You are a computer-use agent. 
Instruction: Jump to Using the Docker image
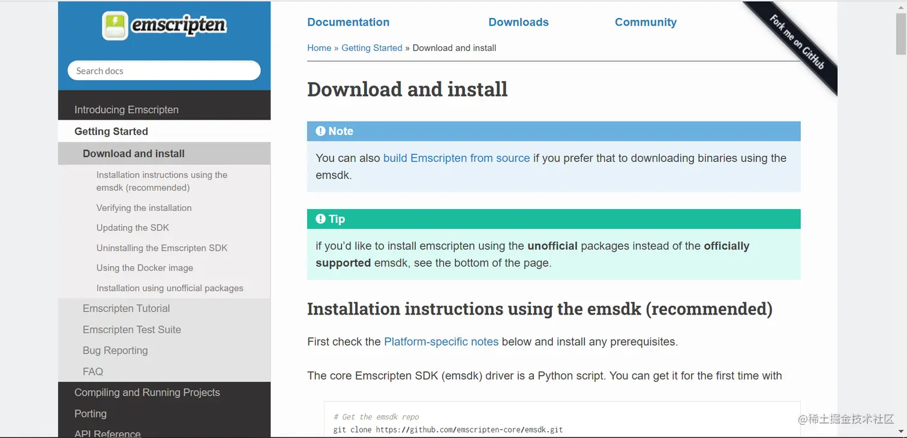click(145, 268)
